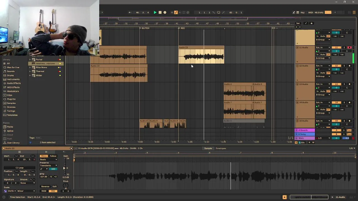Disarm recording on 11 Audio track
Screen dimensions: 358x201
click(x=349, y=47)
